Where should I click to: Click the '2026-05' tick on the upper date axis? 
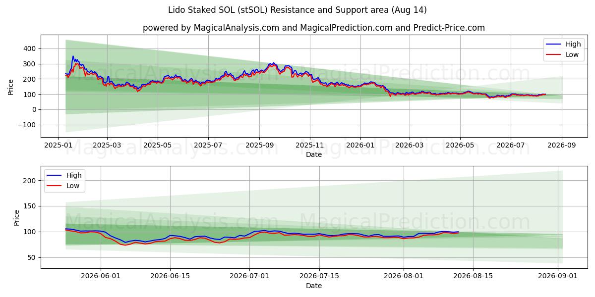[460, 145]
